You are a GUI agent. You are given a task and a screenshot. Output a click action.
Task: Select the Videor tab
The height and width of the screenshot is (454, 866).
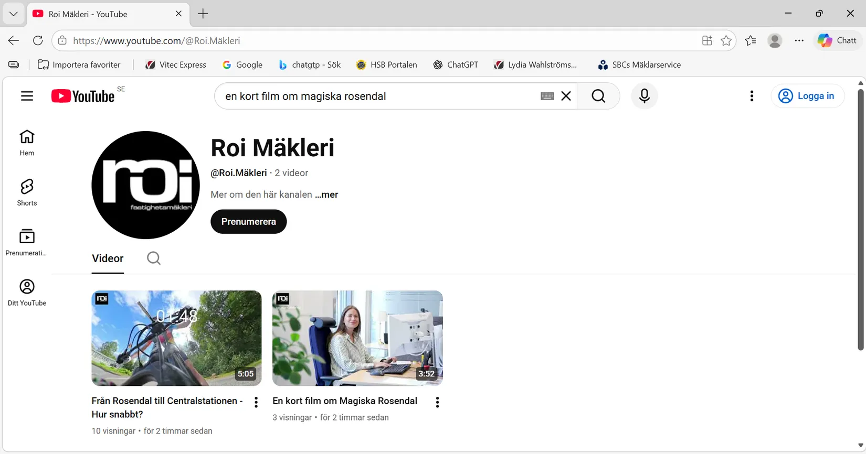108,258
